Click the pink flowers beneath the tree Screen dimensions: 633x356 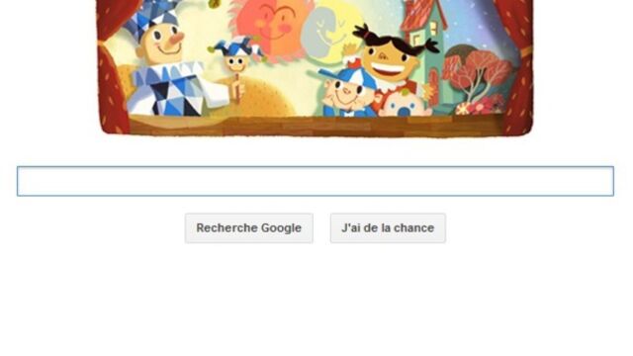click(x=480, y=106)
